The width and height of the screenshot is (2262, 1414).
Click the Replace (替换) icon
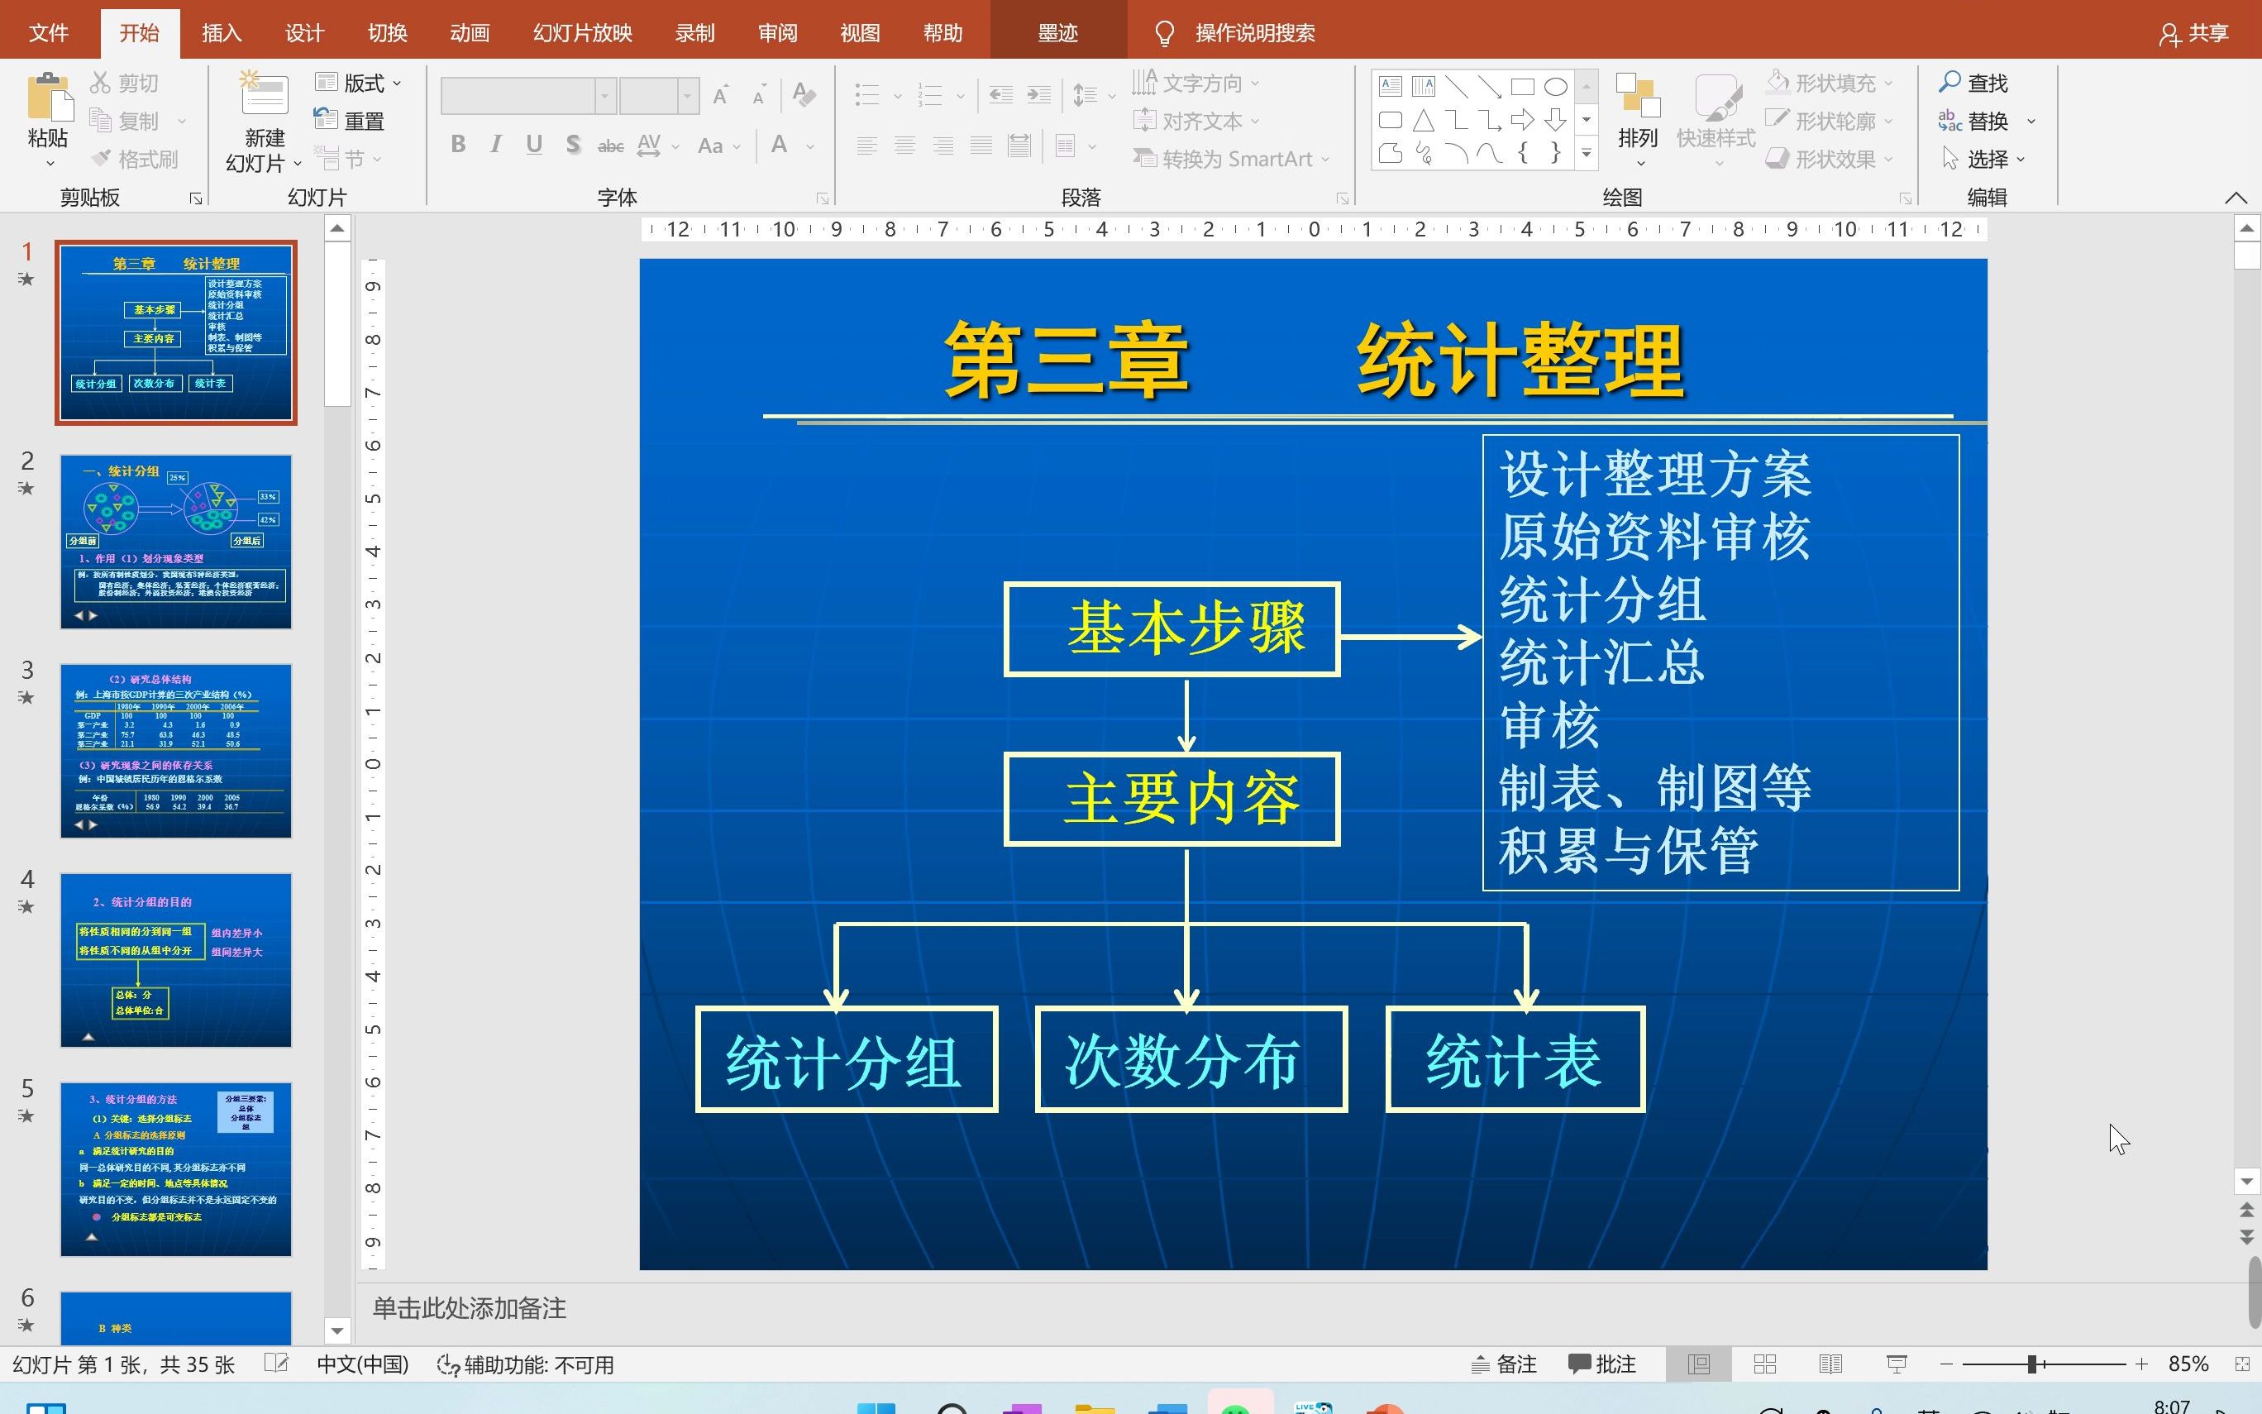pyautogui.click(x=1949, y=121)
